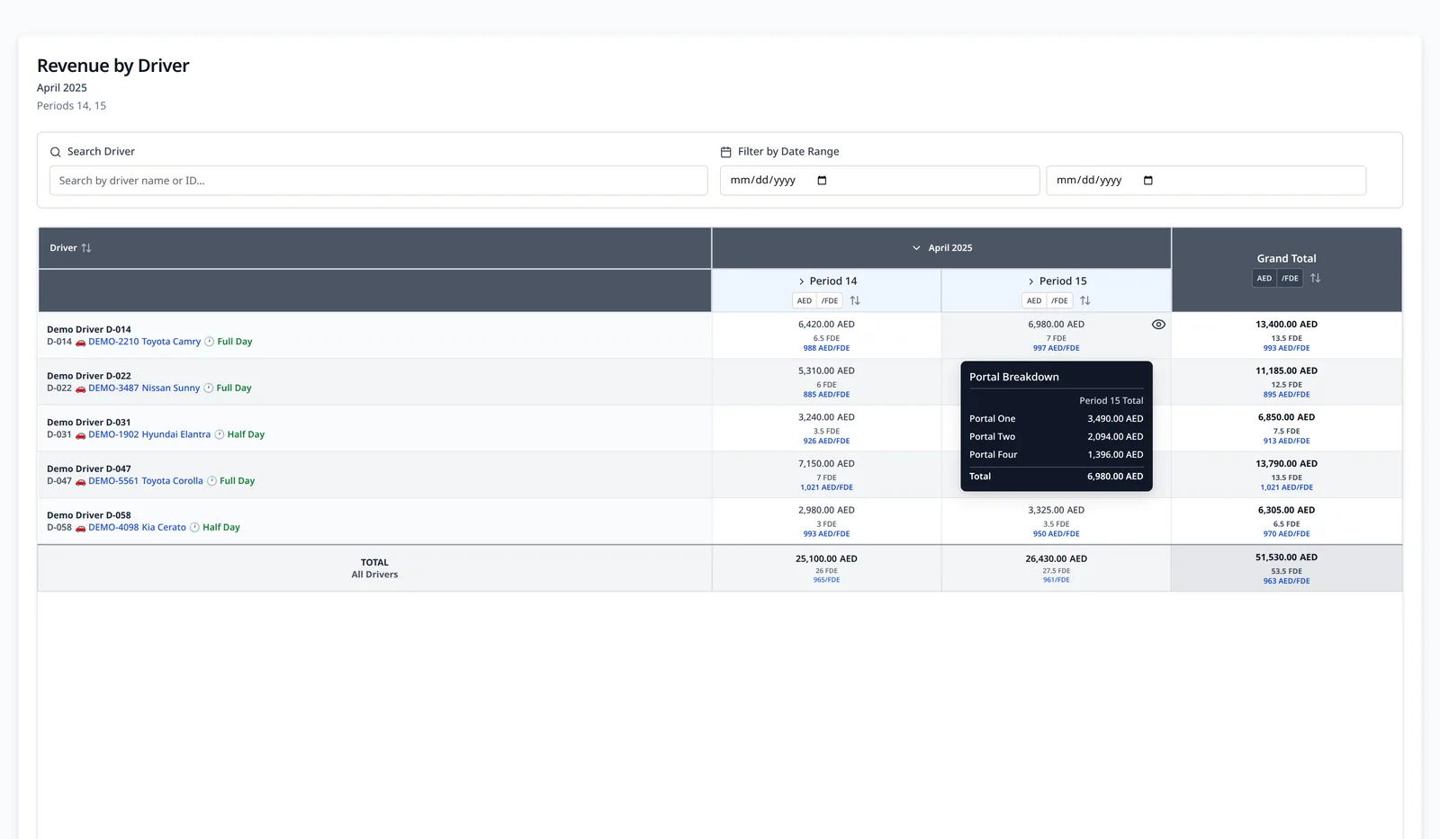Click the clock icon beside Half Day for D-058

194,528
